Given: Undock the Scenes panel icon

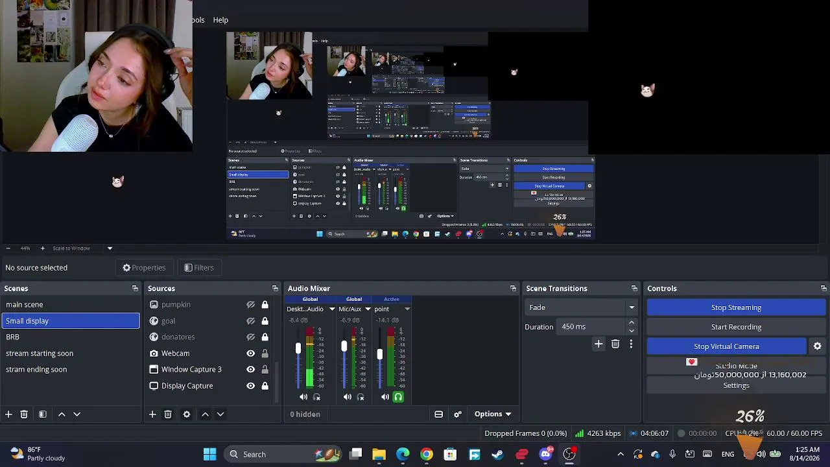Looking at the screenshot, I should pyautogui.click(x=135, y=289).
